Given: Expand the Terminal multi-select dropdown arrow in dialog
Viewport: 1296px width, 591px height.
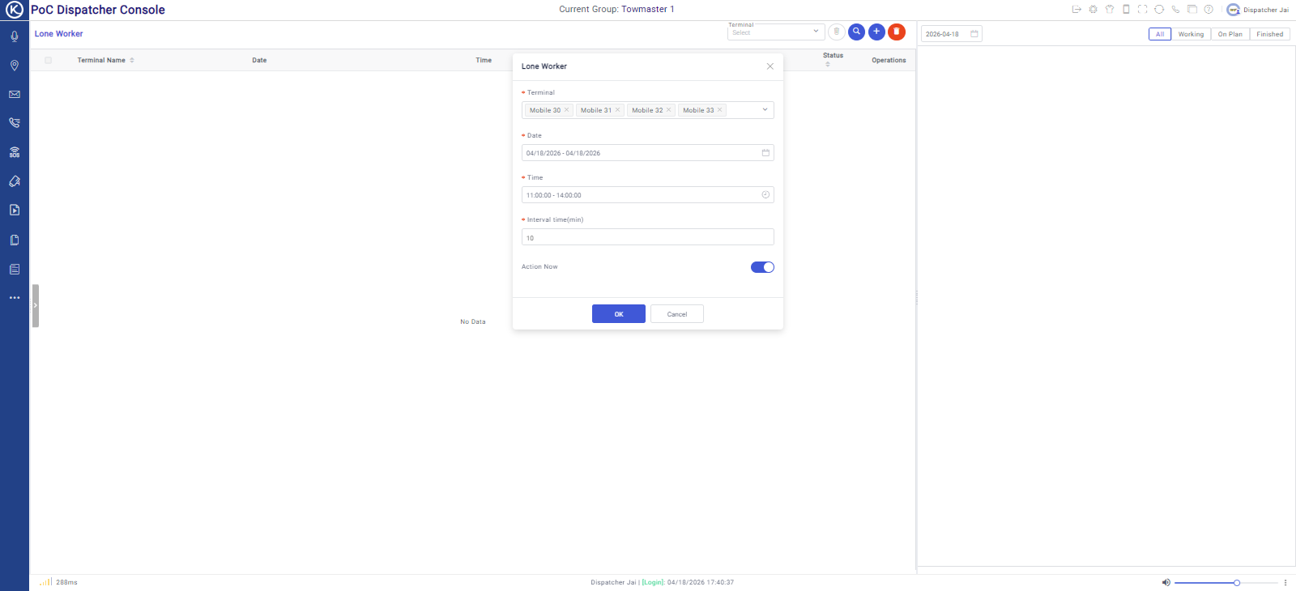Looking at the screenshot, I should pyautogui.click(x=765, y=110).
